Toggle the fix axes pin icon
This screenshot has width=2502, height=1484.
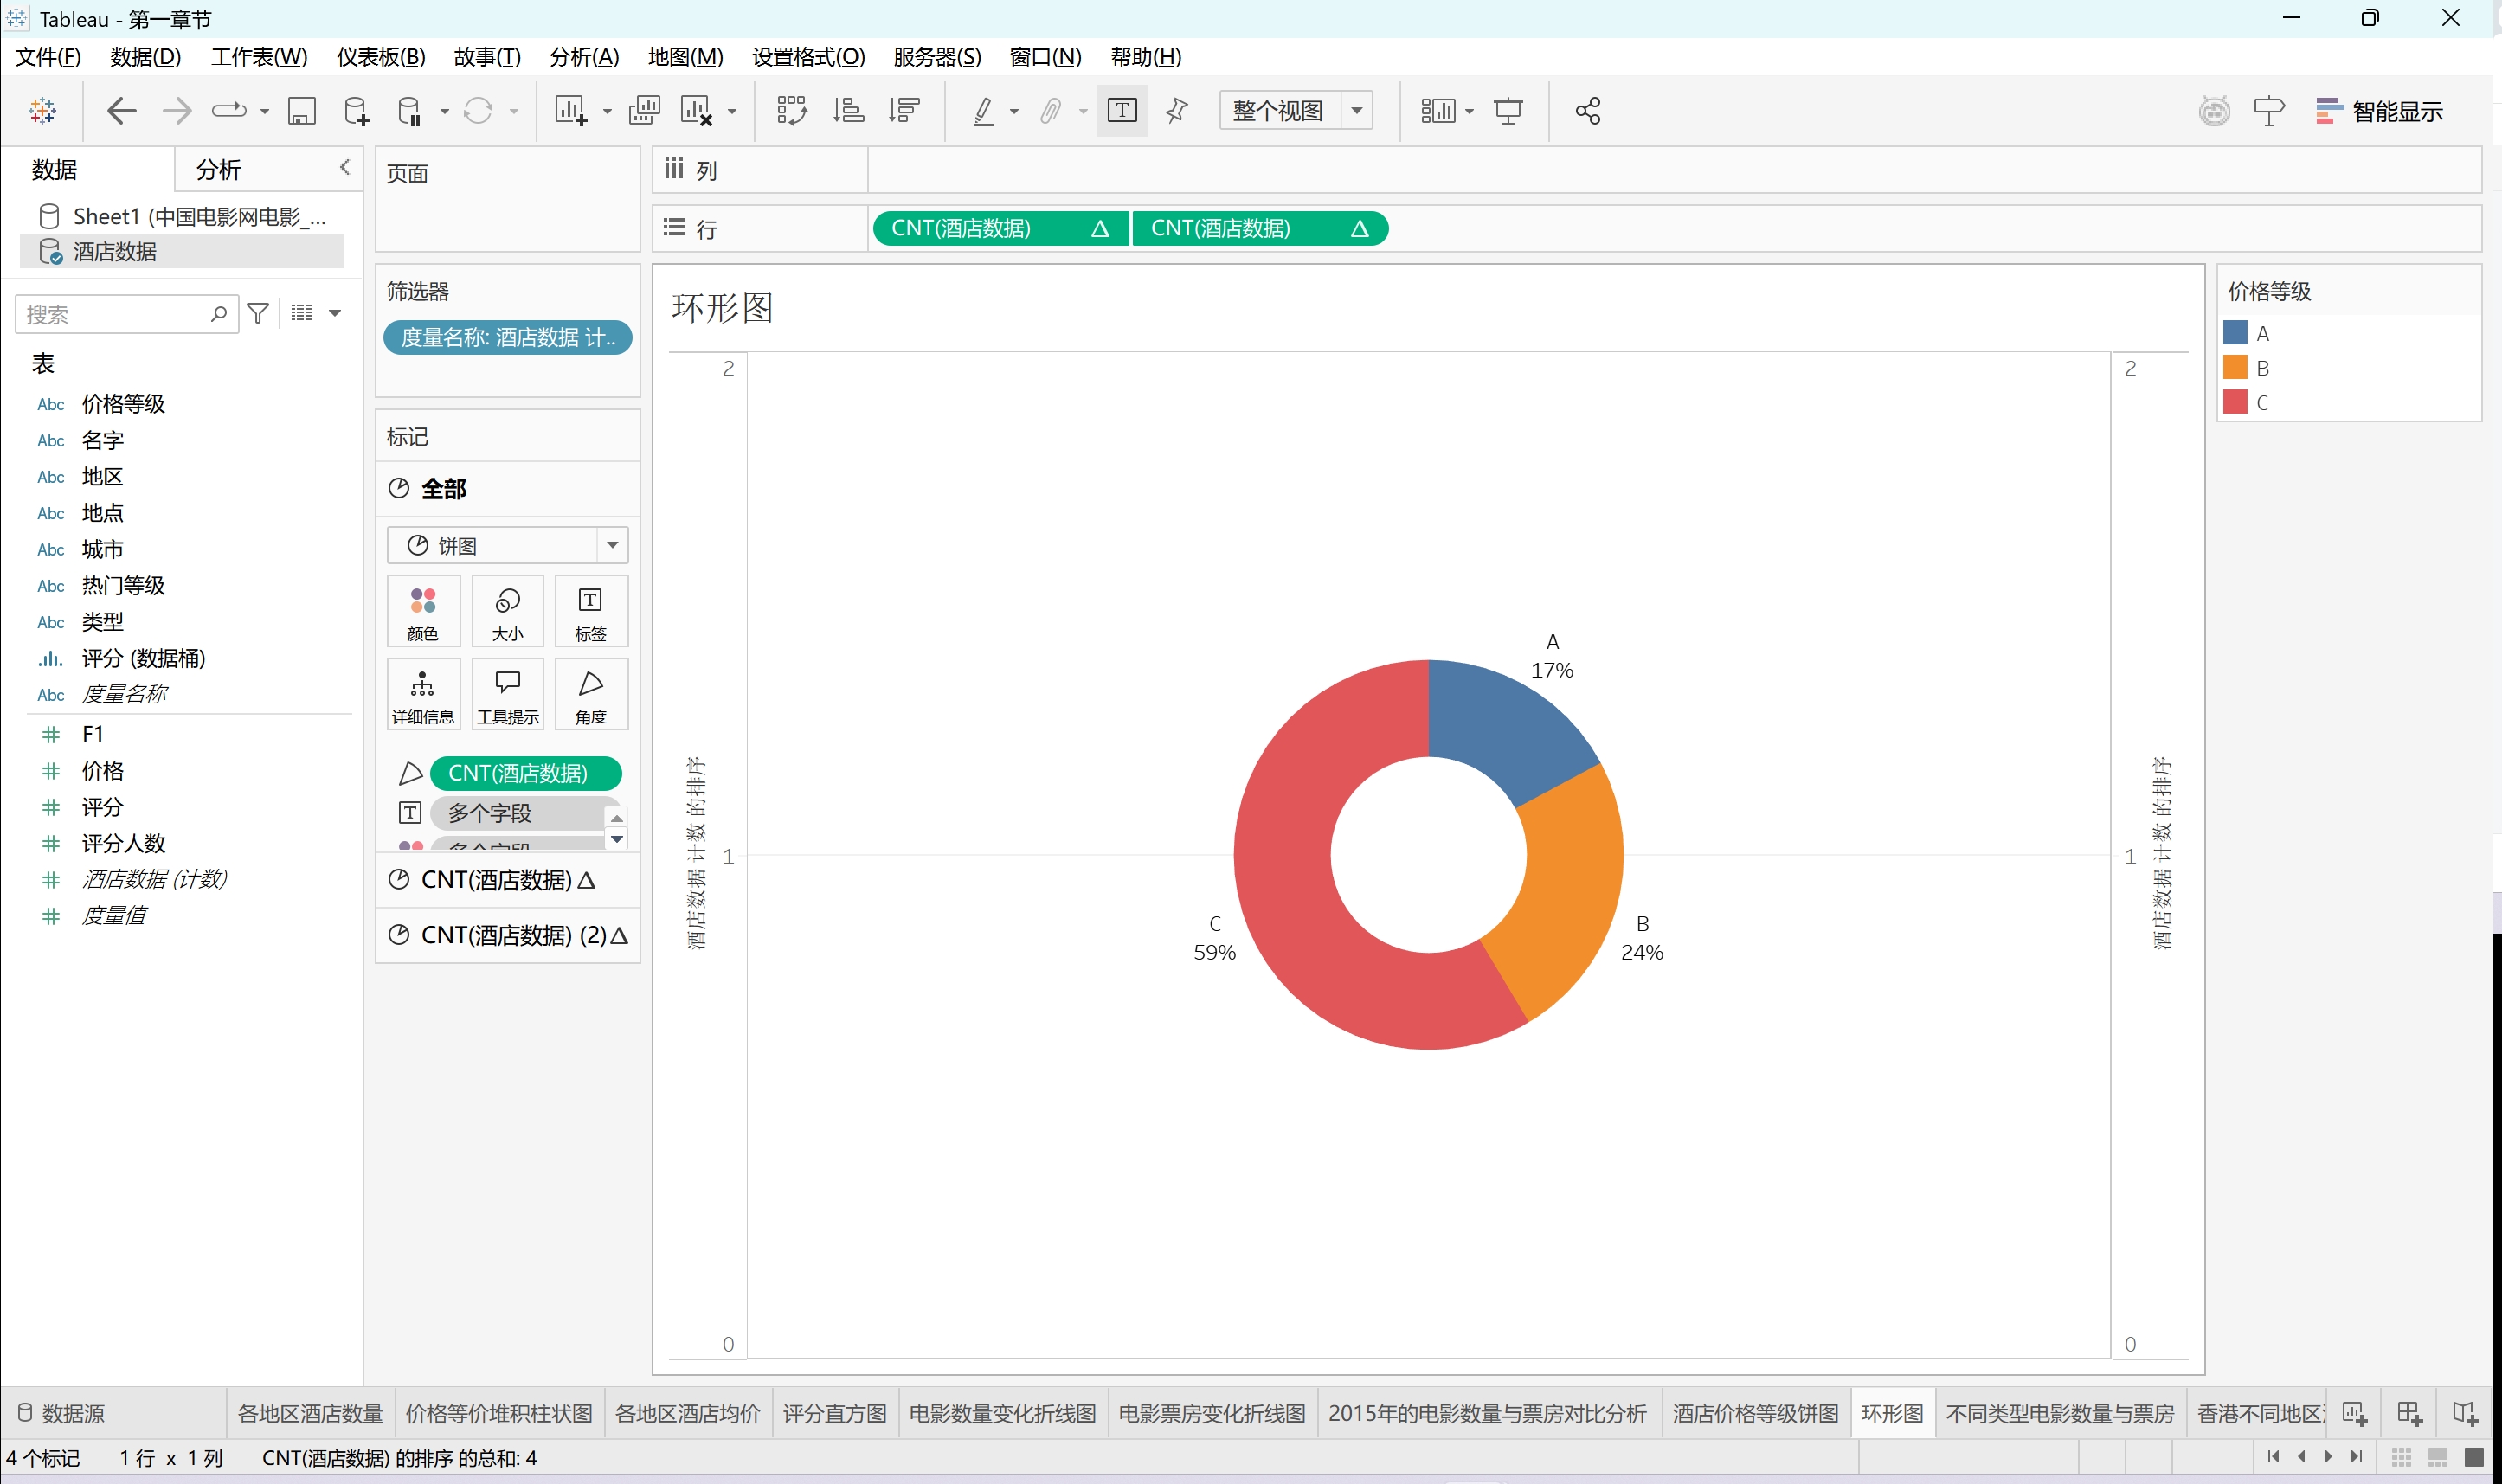(1177, 111)
